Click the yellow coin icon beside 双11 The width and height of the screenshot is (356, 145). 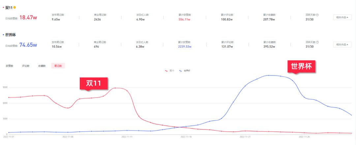click(x=15, y=8)
